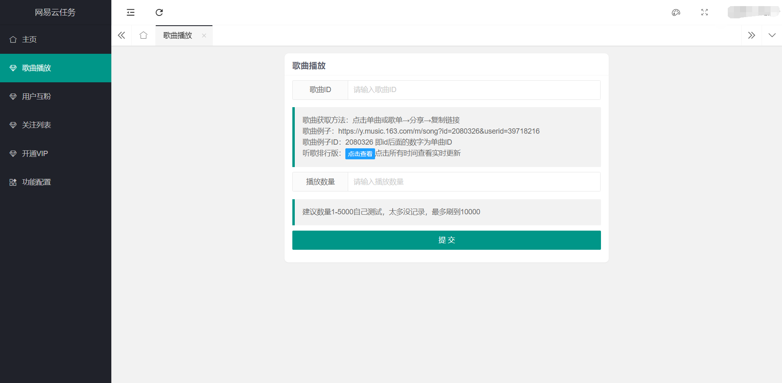The image size is (782, 383).
Task: Click the 主页 house icon in sidebar
Action: [13, 39]
